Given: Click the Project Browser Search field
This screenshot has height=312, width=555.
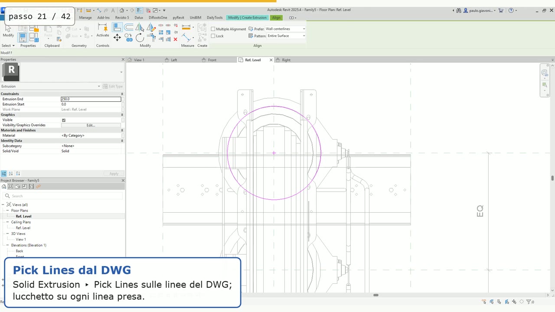Looking at the screenshot, I should [x=63, y=196].
